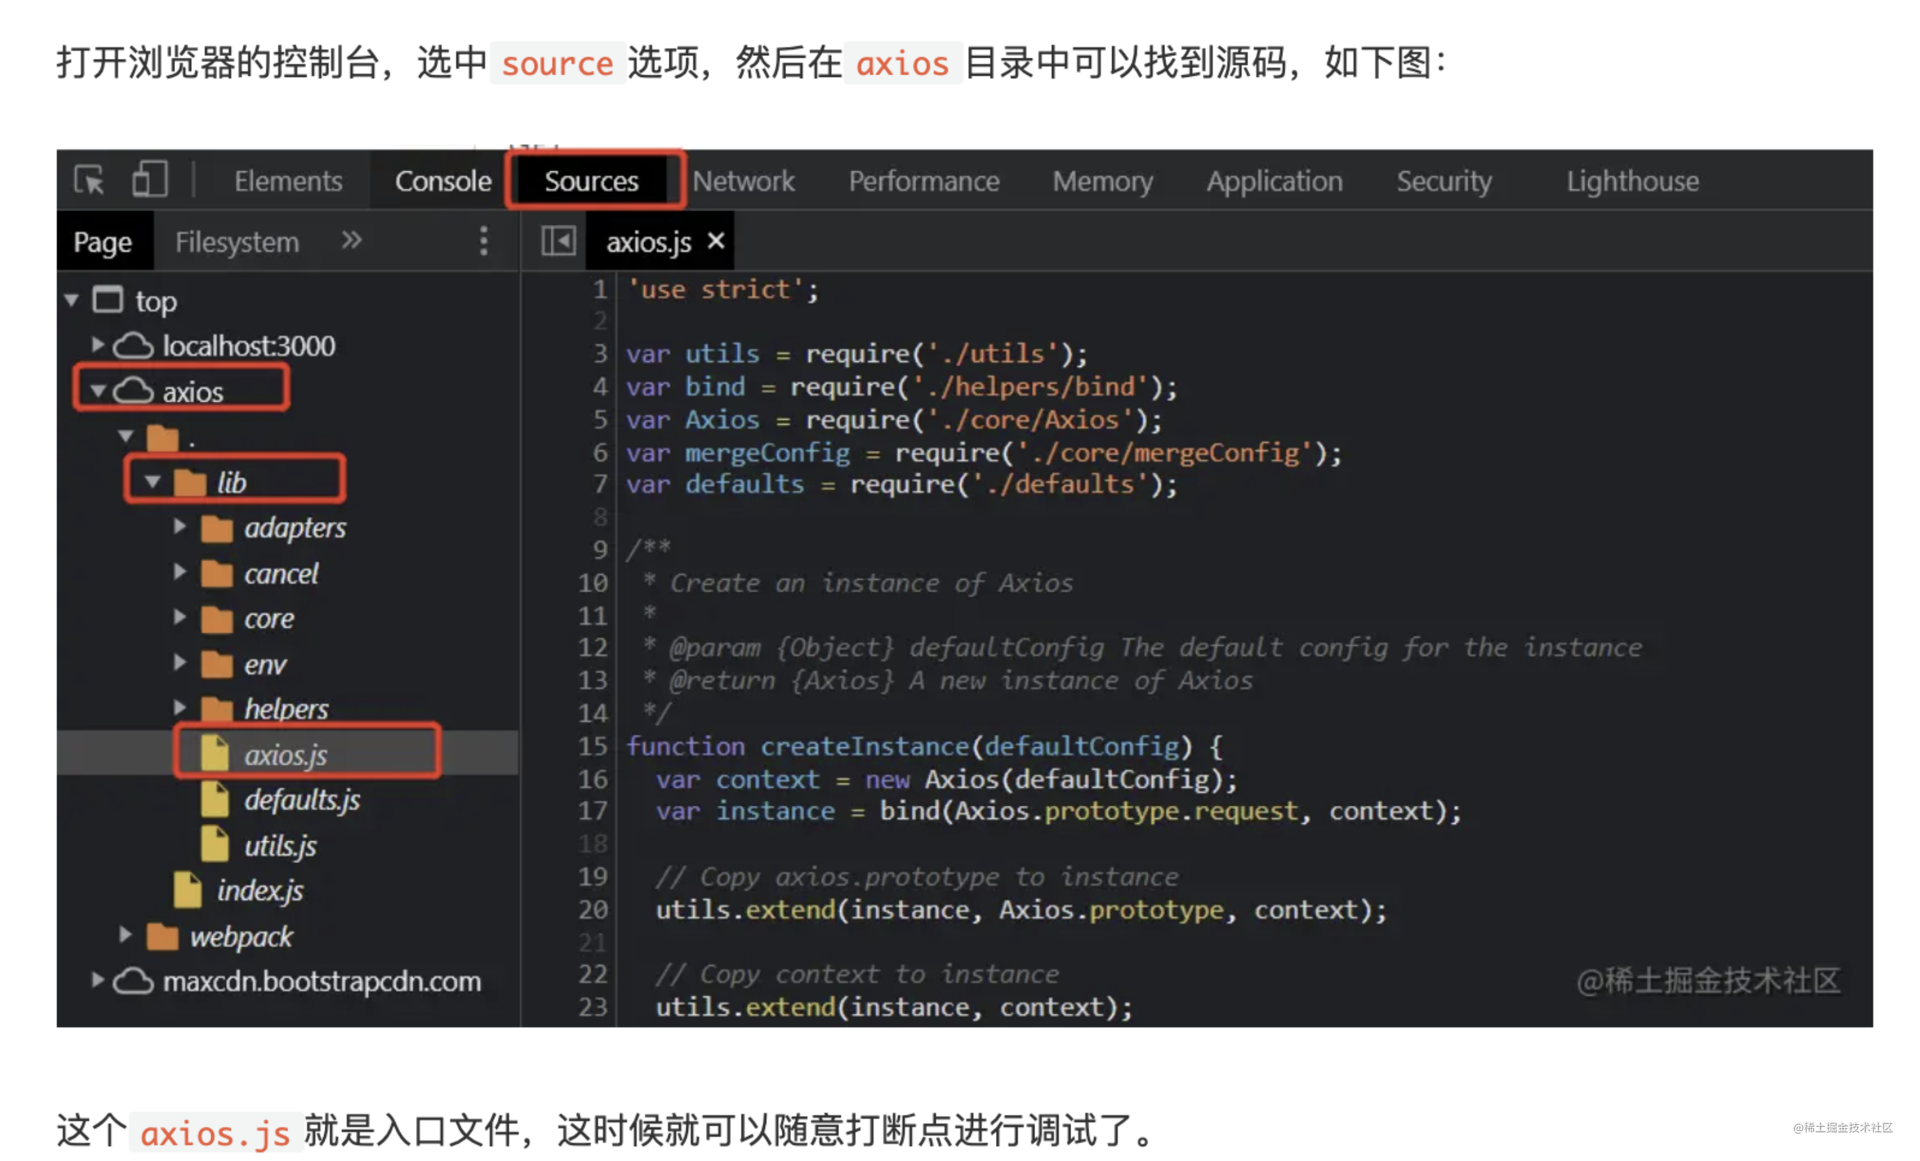Open the three-dot menu in navigator pane

pyautogui.click(x=483, y=242)
